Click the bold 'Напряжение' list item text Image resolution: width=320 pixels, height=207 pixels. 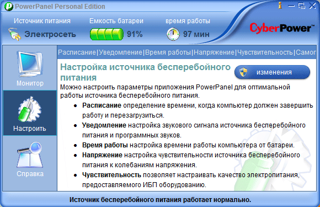coord(102,155)
